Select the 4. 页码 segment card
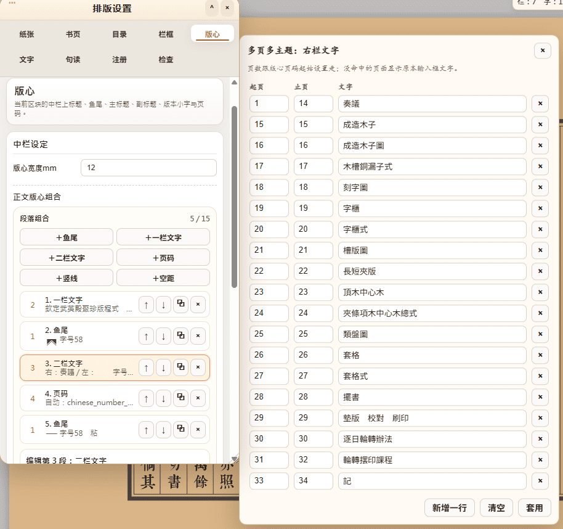 [115, 398]
